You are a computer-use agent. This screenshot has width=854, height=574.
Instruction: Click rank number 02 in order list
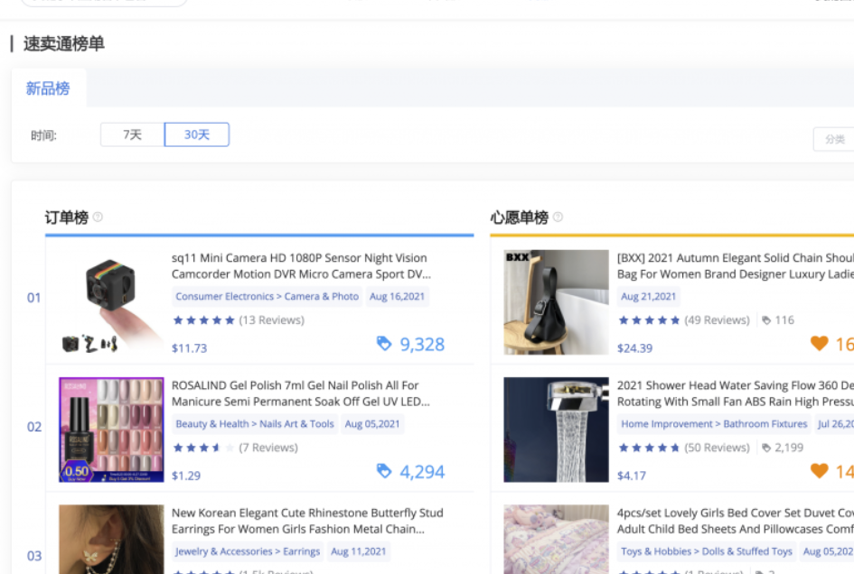[x=33, y=427]
